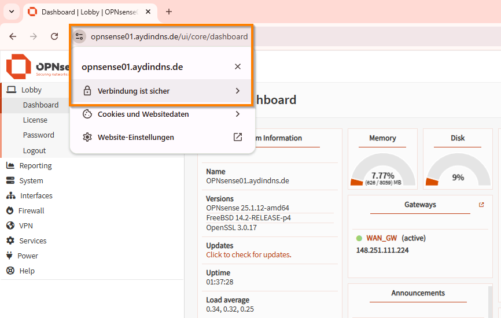Click Logout in the sidebar
This screenshot has height=318, width=501.
[35, 150]
